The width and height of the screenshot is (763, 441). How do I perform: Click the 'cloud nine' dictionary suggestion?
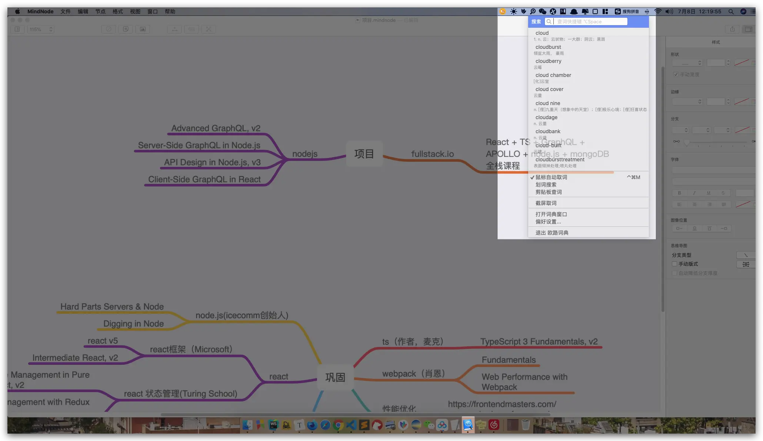(x=548, y=103)
